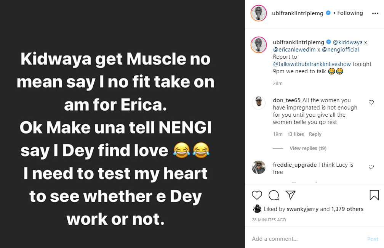Focus the Add a comment field
This screenshot has height=248, width=384.
[305, 239]
